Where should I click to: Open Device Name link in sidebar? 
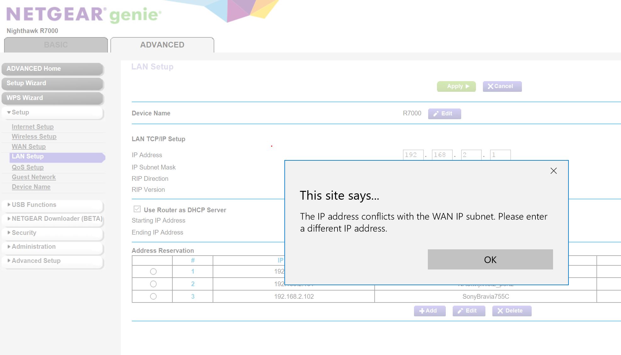click(x=31, y=187)
